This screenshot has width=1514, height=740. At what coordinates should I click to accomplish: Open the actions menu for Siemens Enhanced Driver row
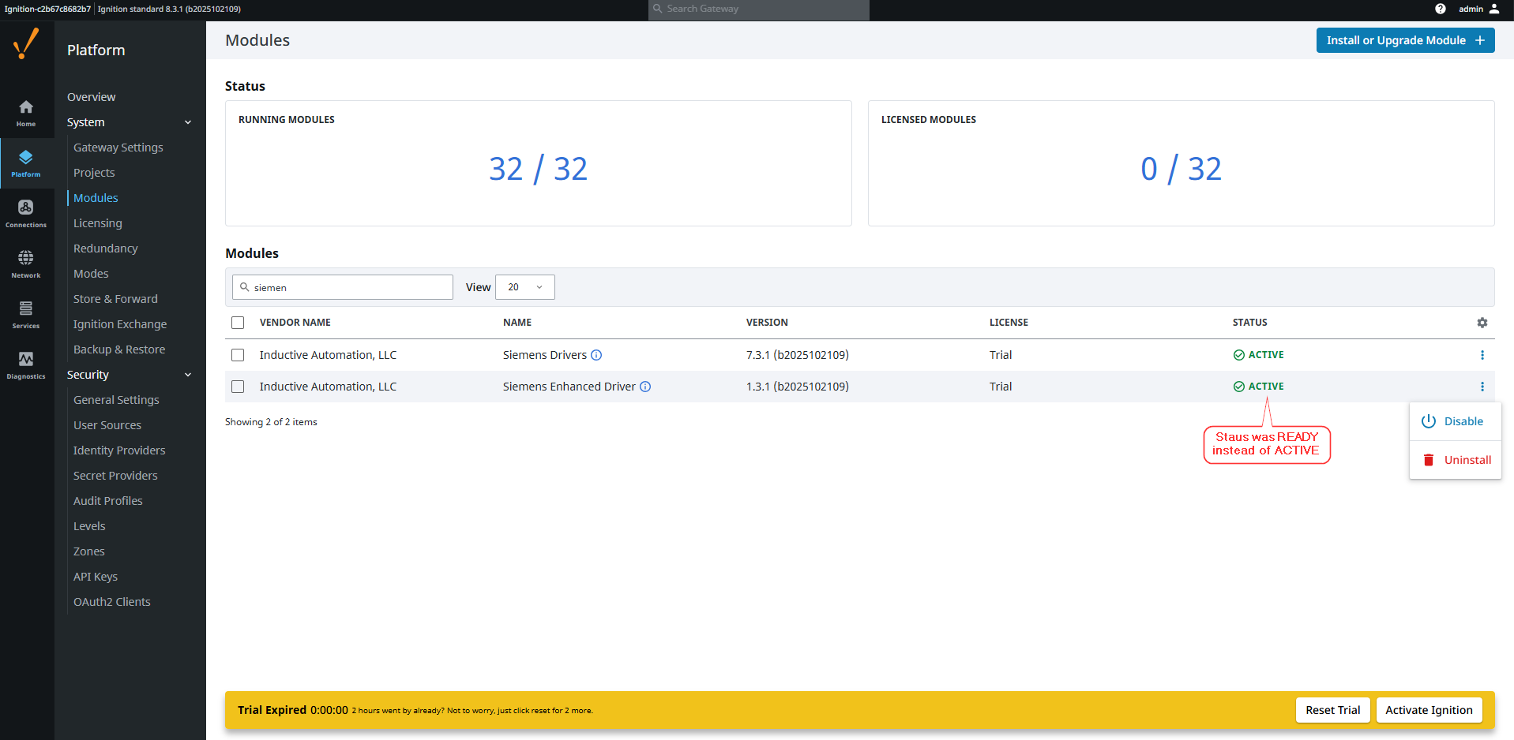[x=1482, y=387]
